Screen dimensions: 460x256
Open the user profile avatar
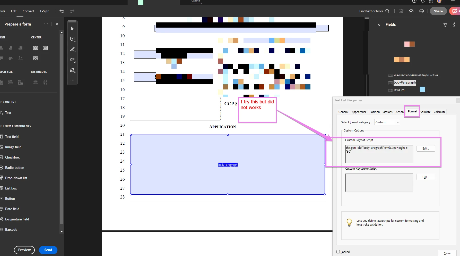439,1
